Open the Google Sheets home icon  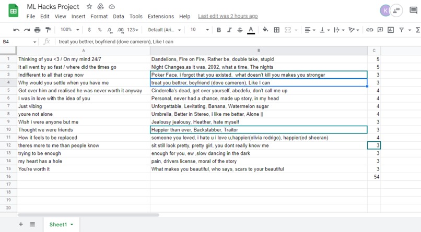13,11
